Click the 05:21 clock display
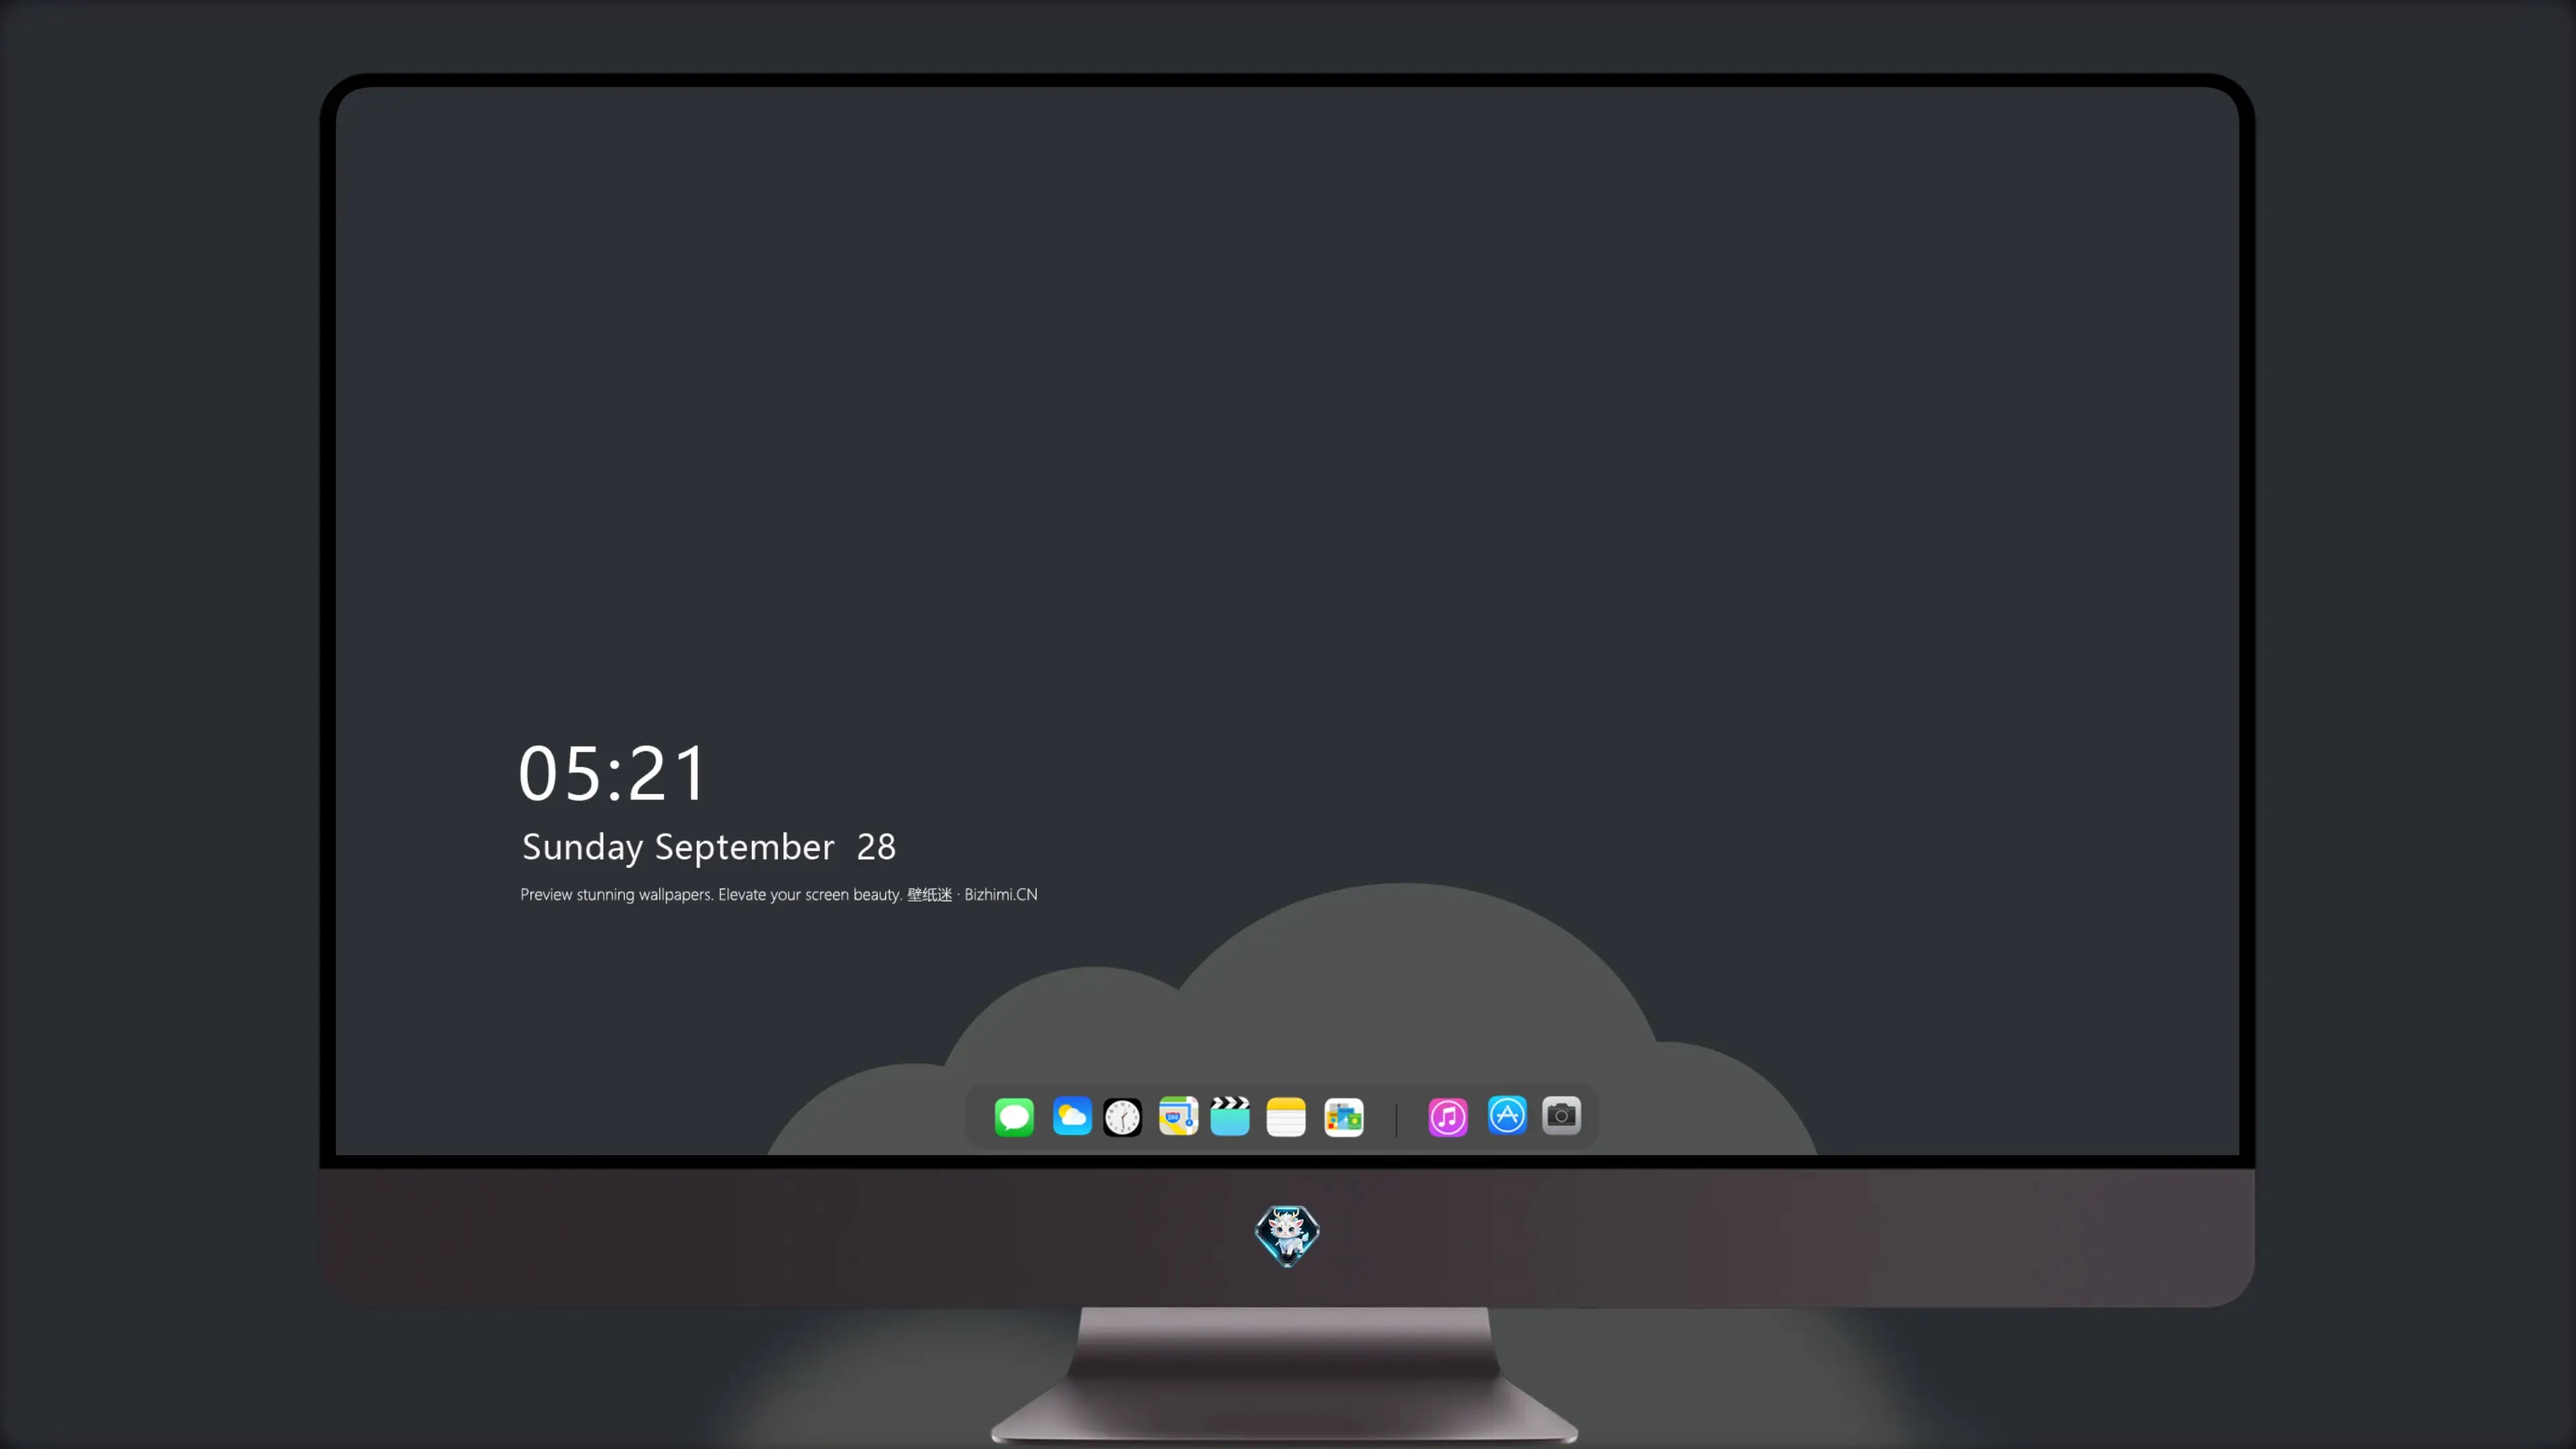2576x1449 pixels. [612, 773]
